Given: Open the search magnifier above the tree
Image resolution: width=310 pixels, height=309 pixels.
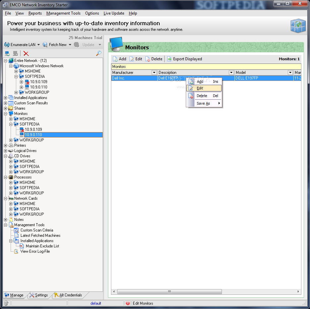Looking at the screenshot, I should pyautogui.click(x=99, y=53).
